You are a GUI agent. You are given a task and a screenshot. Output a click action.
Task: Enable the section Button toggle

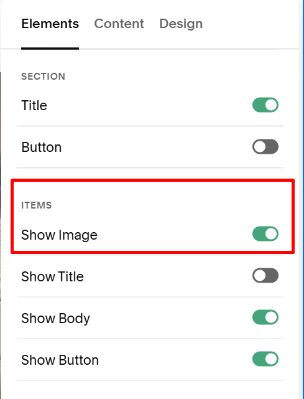(265, 146)
